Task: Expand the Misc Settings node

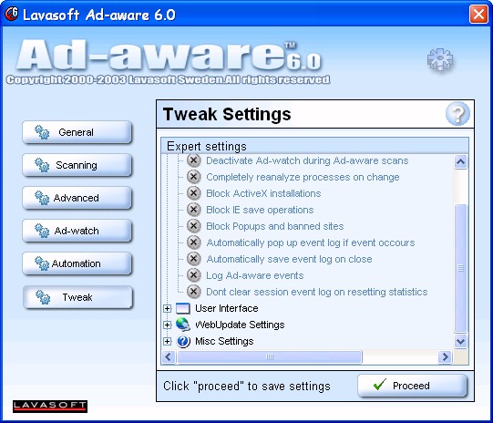Action: coord(168,341)
